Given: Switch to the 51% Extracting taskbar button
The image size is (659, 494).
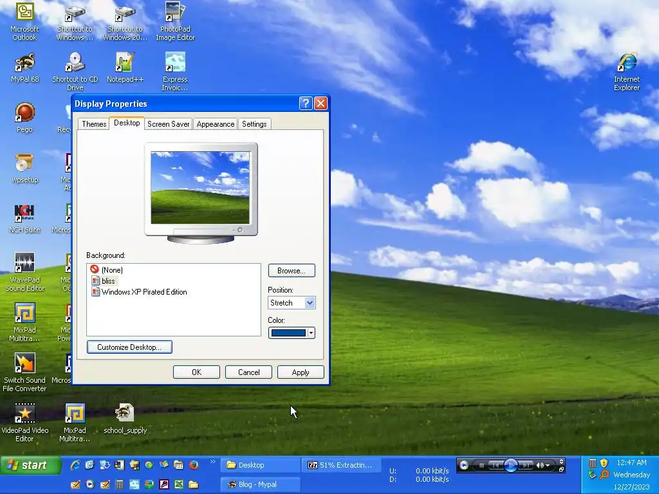Looking at the screenshot, I should coord(342,465).
